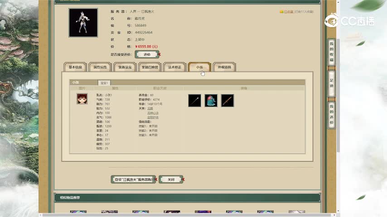Switch to the 法术修正 tab
The image size is (387, 217).
point(174,67)
